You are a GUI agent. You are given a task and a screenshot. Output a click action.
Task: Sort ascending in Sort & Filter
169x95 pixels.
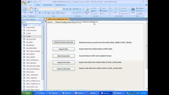pyautogui.click(x=110, y=8)
